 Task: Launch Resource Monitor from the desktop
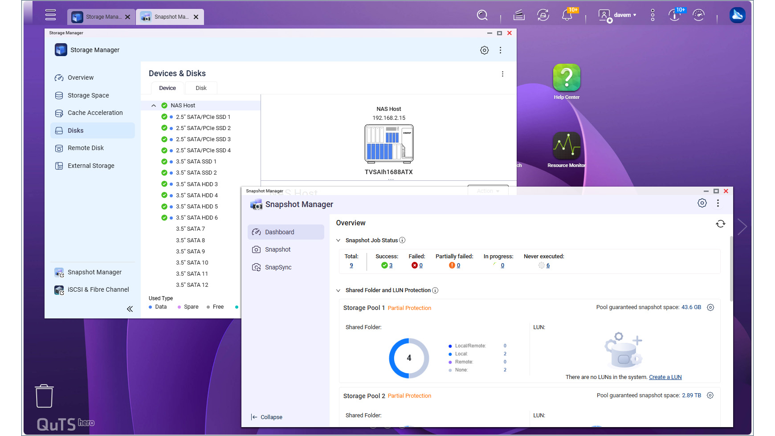click(566, 147)
